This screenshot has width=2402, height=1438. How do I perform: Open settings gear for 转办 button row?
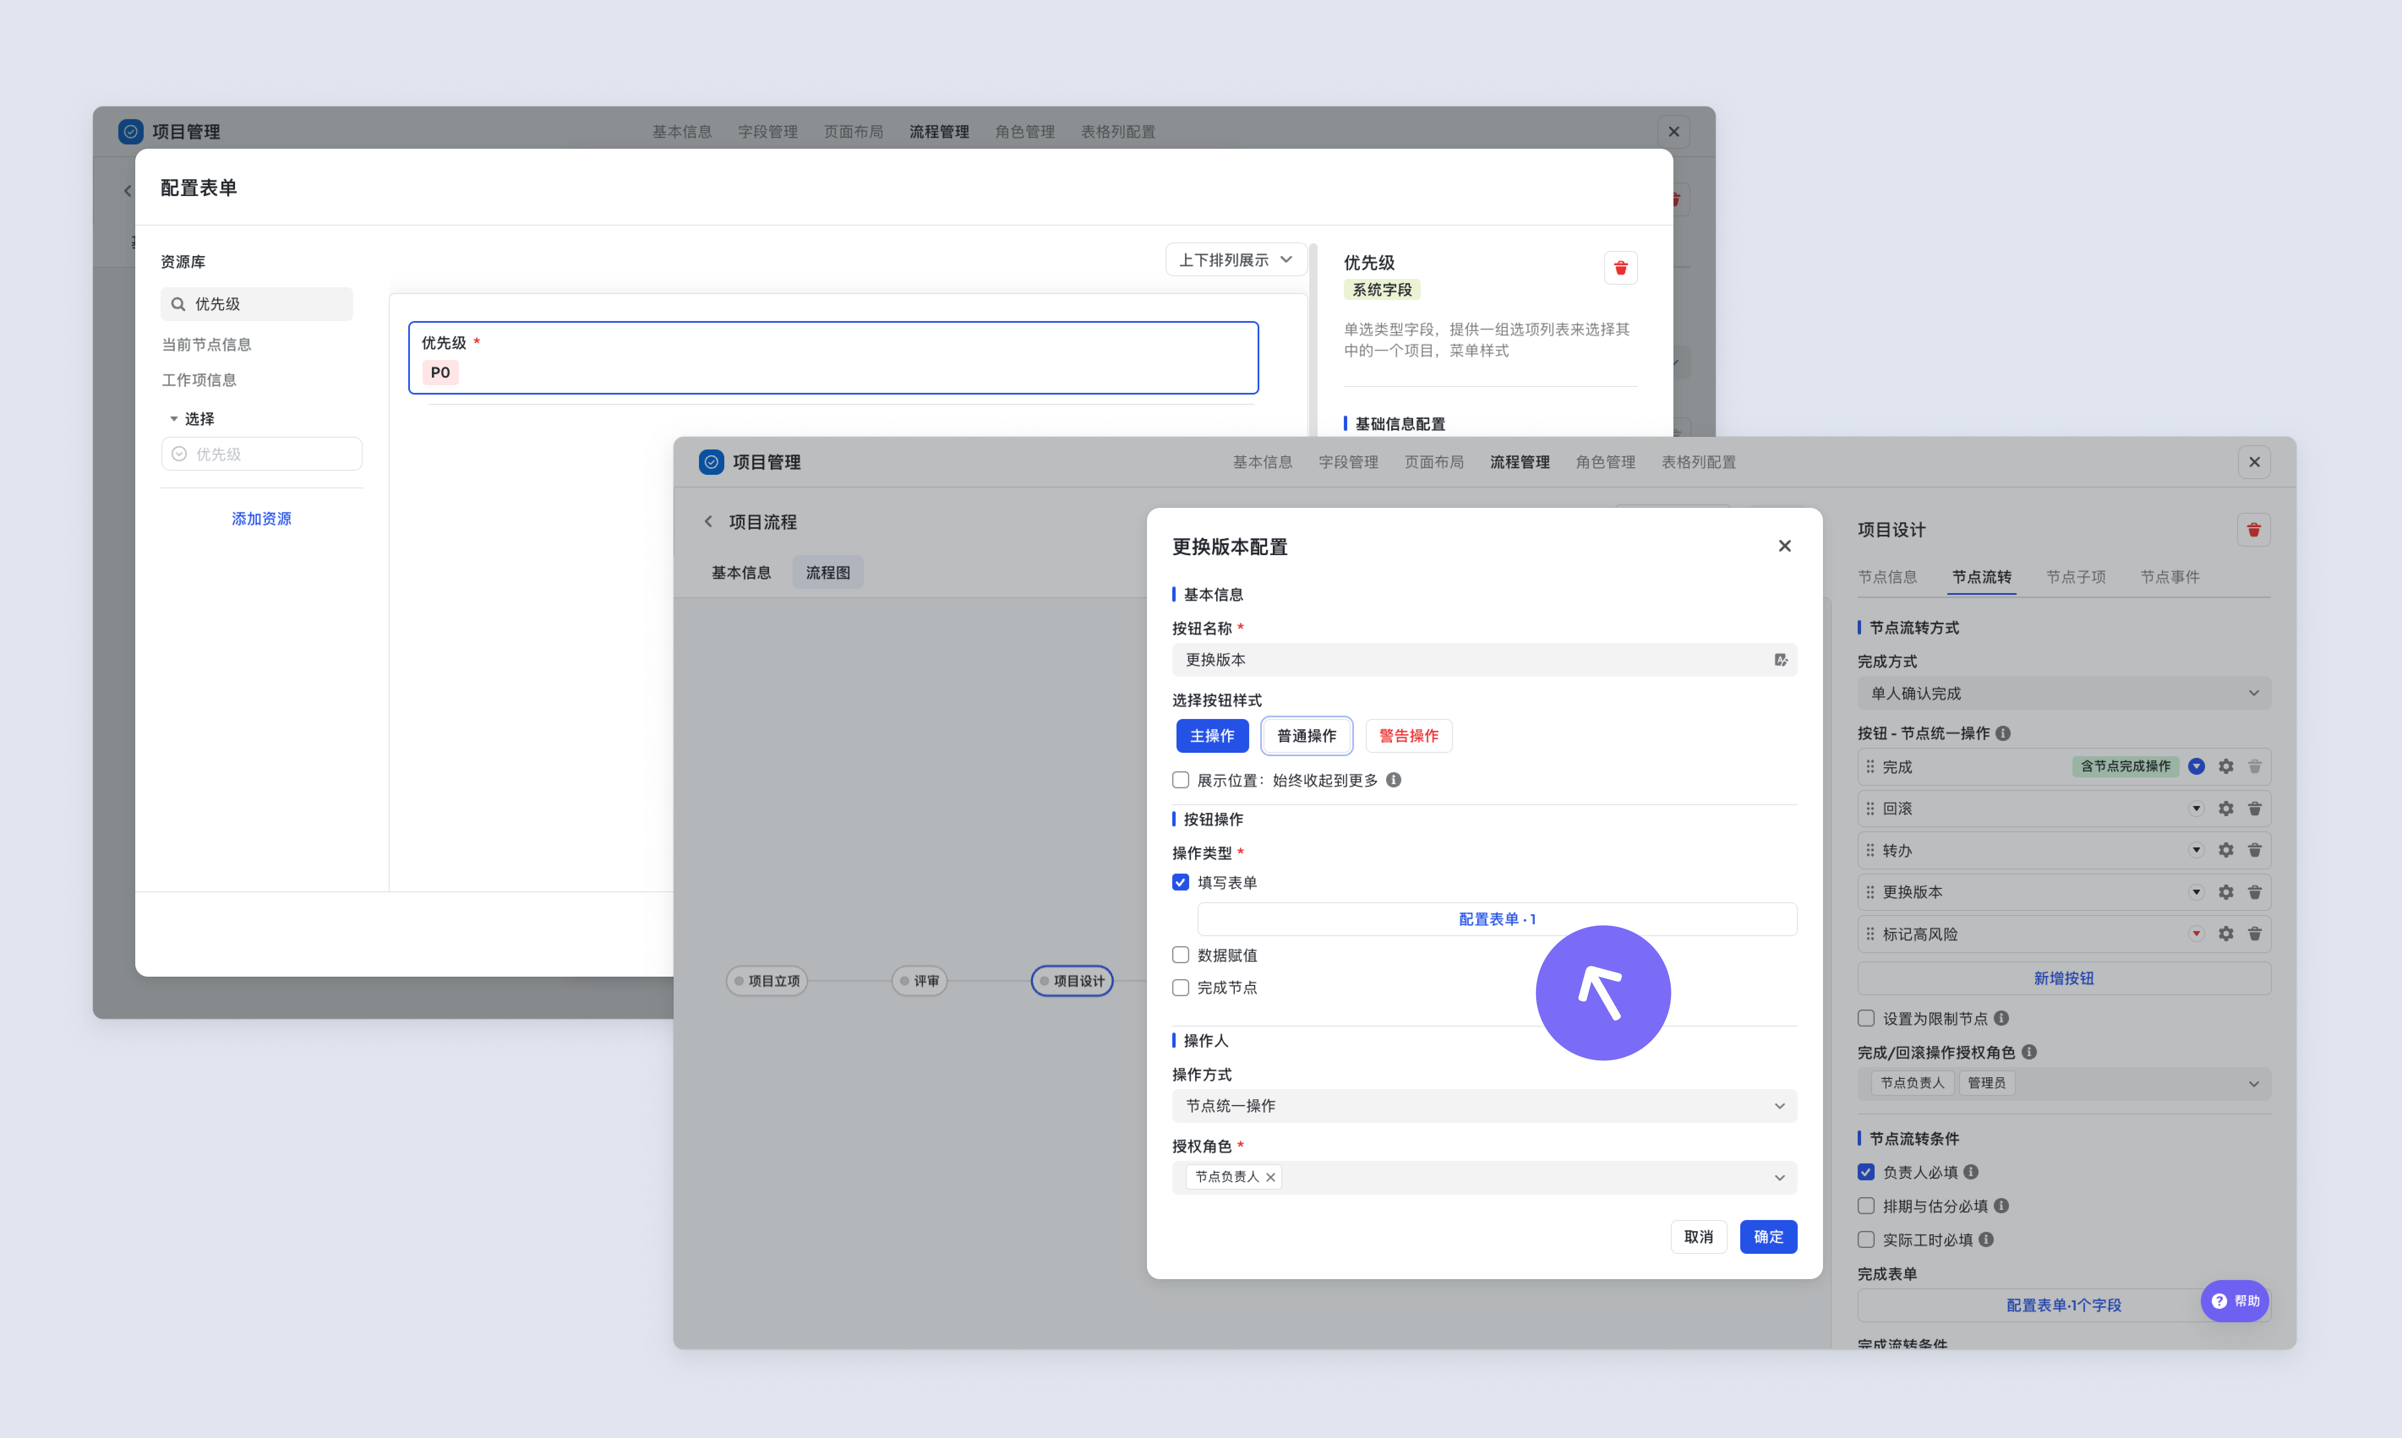(2226, 850)
